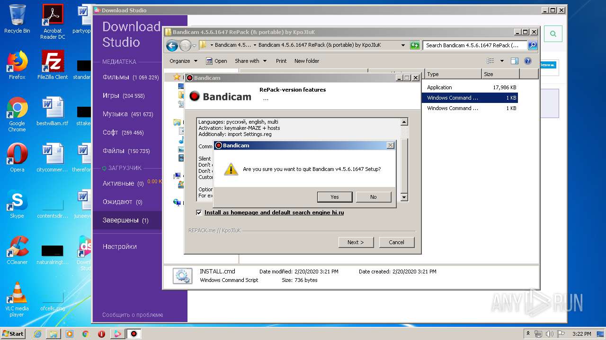Open Internet Explorer from taskbar
606x340 pixels.
37,334
